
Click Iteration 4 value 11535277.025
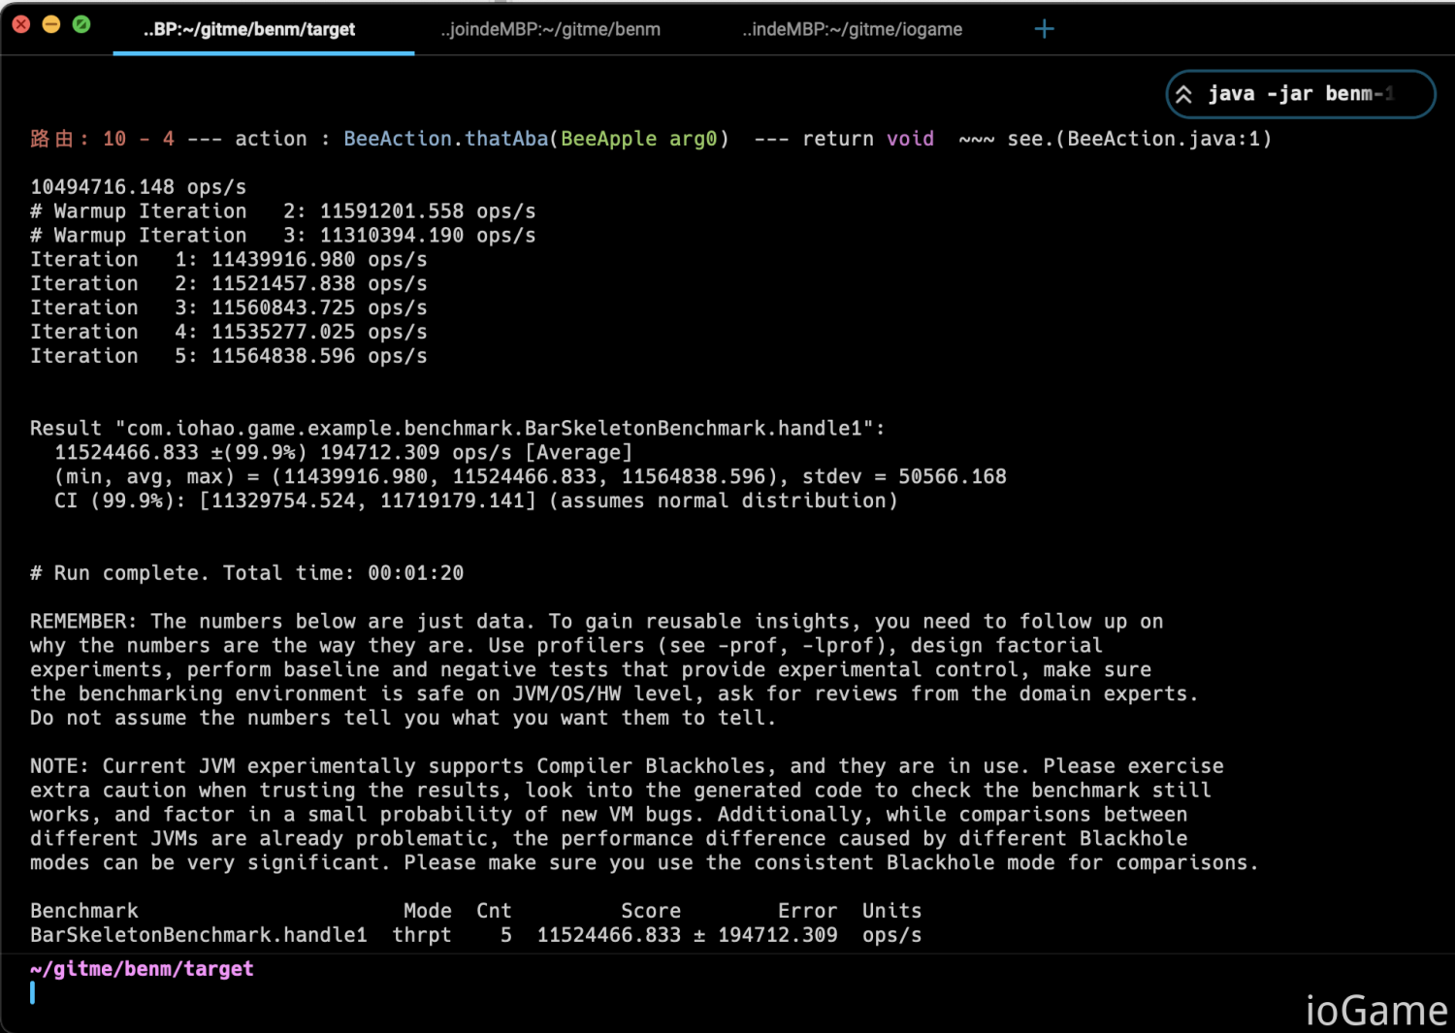coord(283,332)
